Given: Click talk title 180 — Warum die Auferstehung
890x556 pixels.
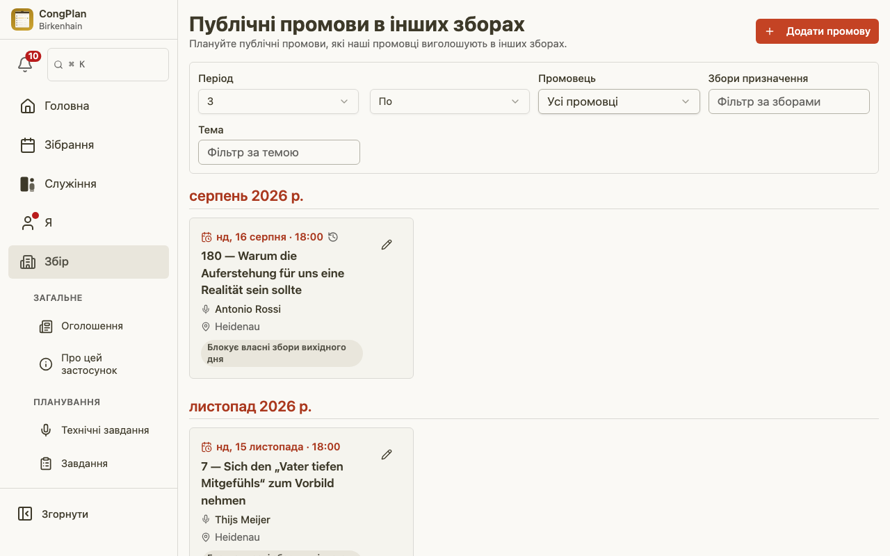Looking at the screenshot, I should 273,273.
